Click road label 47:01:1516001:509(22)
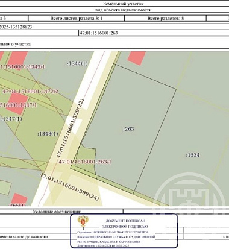Viewport: 229px width, 249px height. click(x=70, y=128)
